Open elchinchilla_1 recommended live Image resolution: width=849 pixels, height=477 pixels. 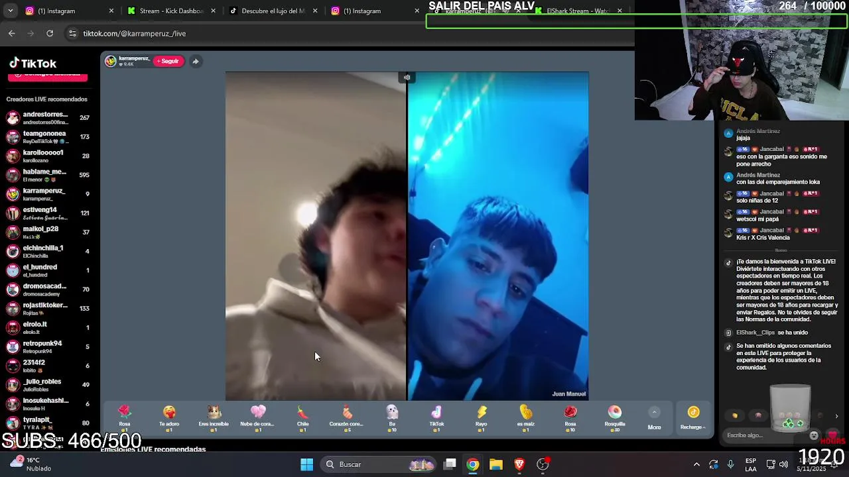(x=48, y=251)
